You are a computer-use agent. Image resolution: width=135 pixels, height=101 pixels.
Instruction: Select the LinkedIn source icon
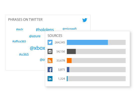pos(50,79)
